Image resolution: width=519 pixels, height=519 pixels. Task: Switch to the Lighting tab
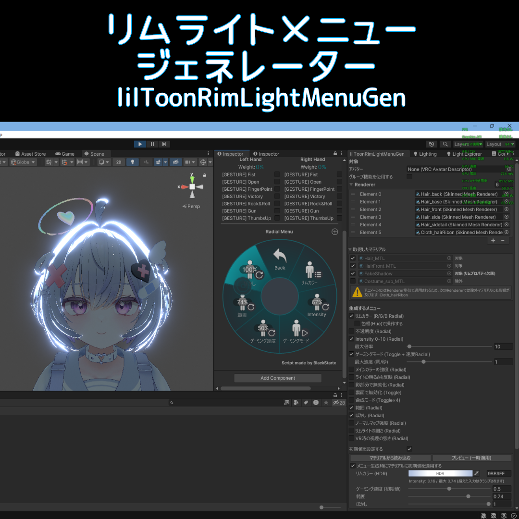tap(425, 154)
